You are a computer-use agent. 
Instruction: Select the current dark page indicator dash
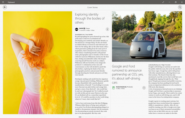click(x=80, y=117)
